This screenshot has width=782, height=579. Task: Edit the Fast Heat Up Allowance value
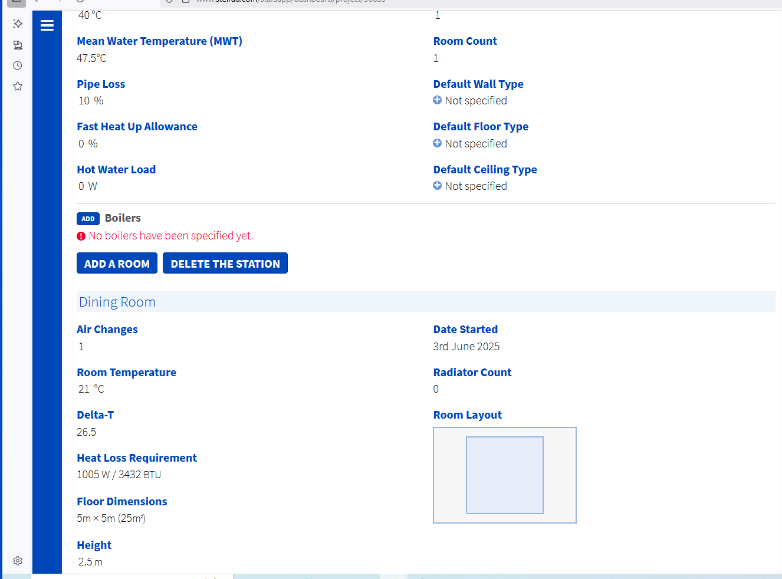[88, 144]
